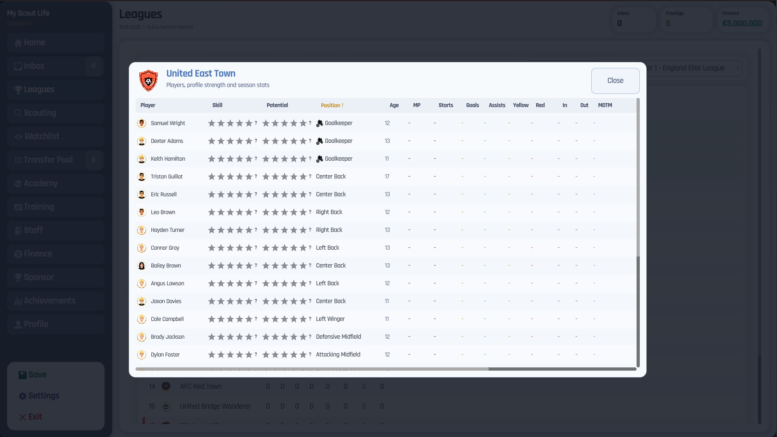
Task: Close the United East Town dialog
Action: (x=615, y=81)
